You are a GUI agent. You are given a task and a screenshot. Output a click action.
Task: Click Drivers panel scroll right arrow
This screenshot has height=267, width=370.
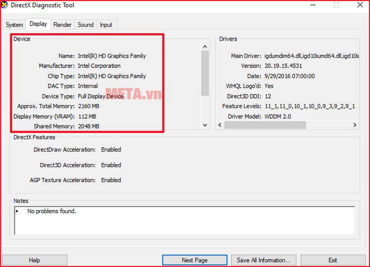click(x=355, y=125)
